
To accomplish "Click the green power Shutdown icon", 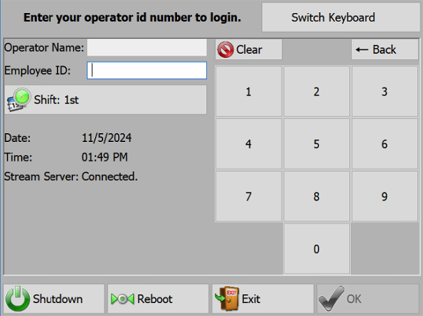I will (x=18, y=299).
